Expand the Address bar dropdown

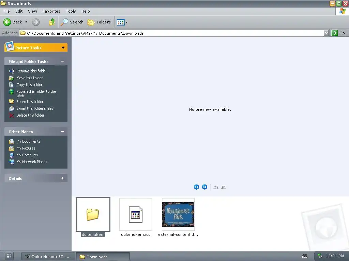[x=326, y=33]
